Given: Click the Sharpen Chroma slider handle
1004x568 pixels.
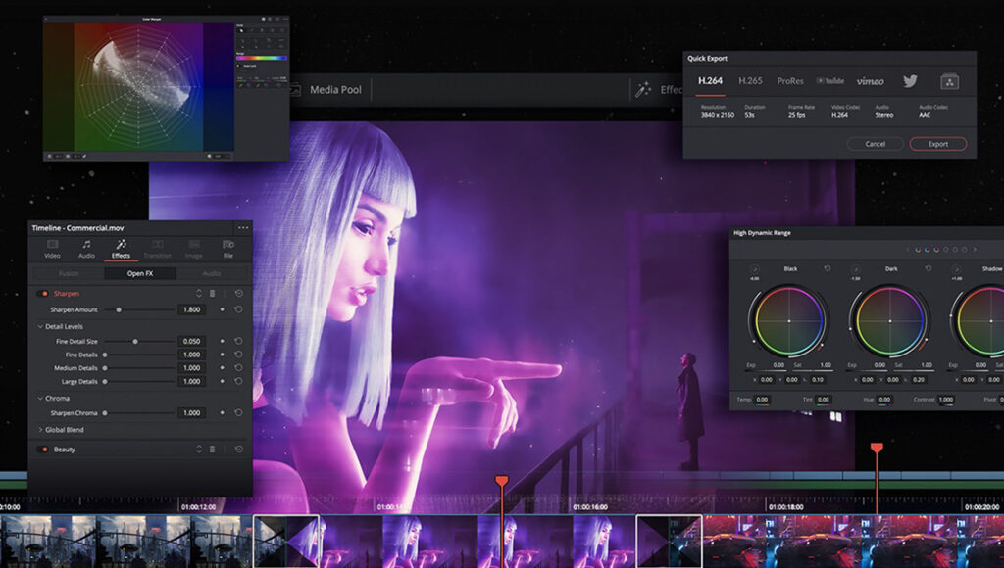Looking at the screenshot, I should point(105,413).
